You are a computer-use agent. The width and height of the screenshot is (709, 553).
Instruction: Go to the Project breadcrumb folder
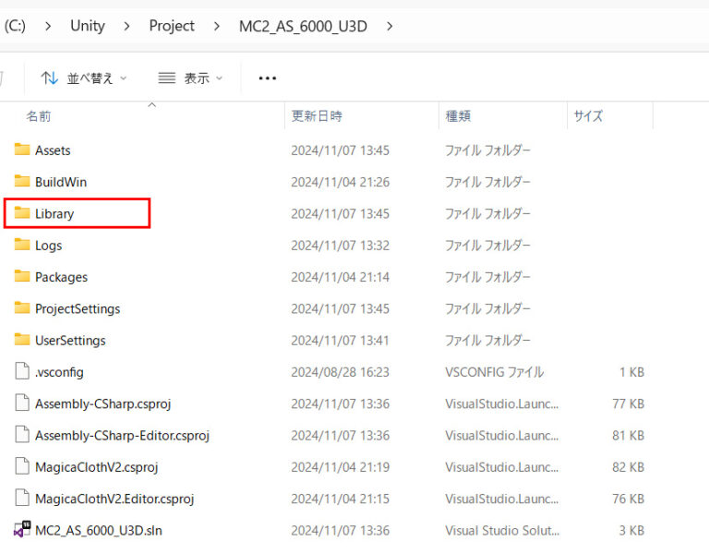coord(172,26)
